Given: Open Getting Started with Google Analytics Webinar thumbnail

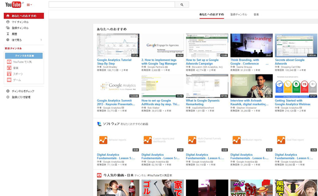Looking at the screenshot, I should (x=296, y=86).
